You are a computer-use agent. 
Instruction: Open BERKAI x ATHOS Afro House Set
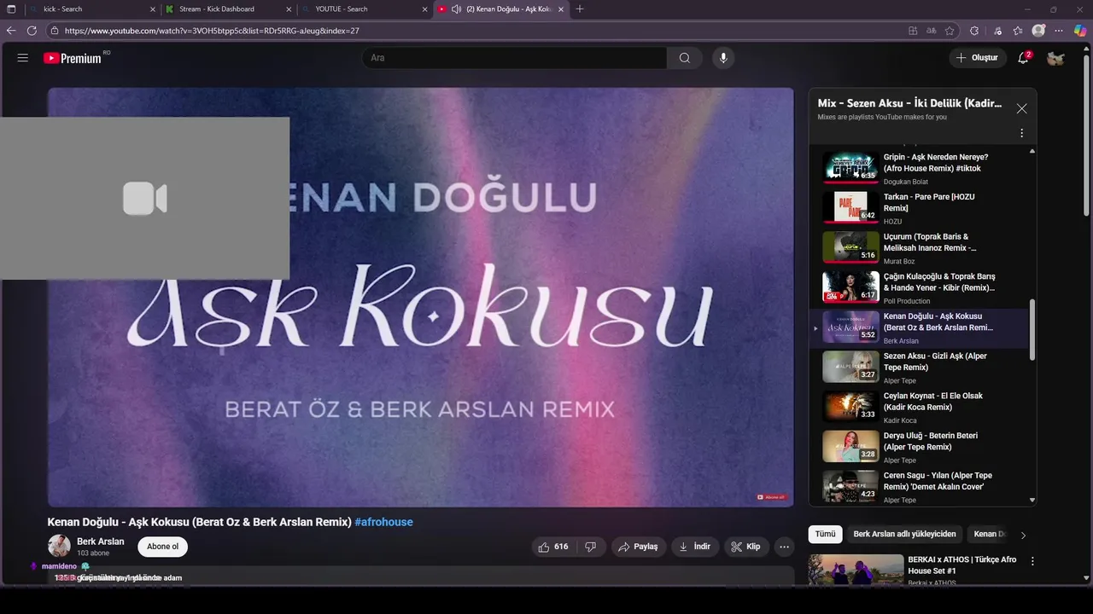(961, 565)
